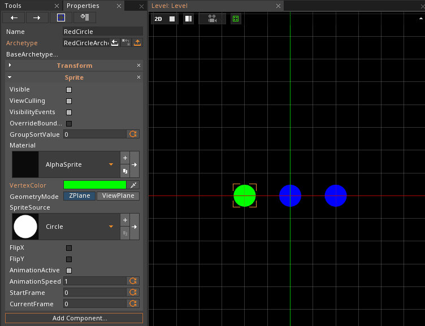
Task: Click the VertexColor eyedropper icon
Action: 134,185
